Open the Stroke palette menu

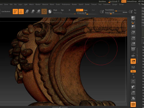tap(87, 4)
